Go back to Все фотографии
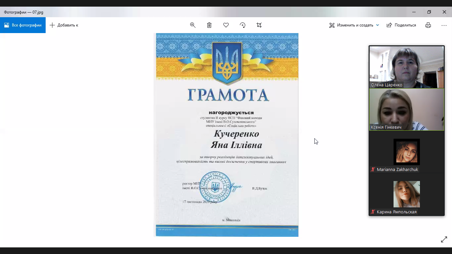The height and width of the screenshot is (254, 452). coord(23,25)
